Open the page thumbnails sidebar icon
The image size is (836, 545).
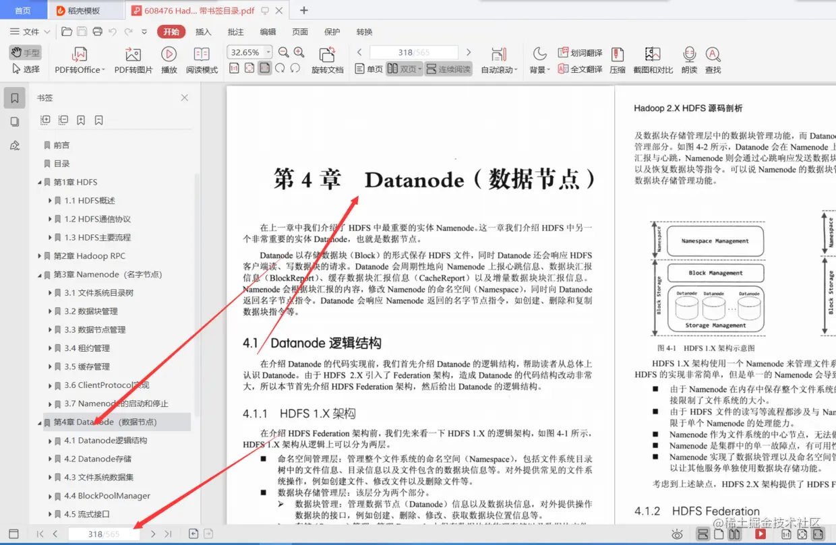tap(15, 122)
